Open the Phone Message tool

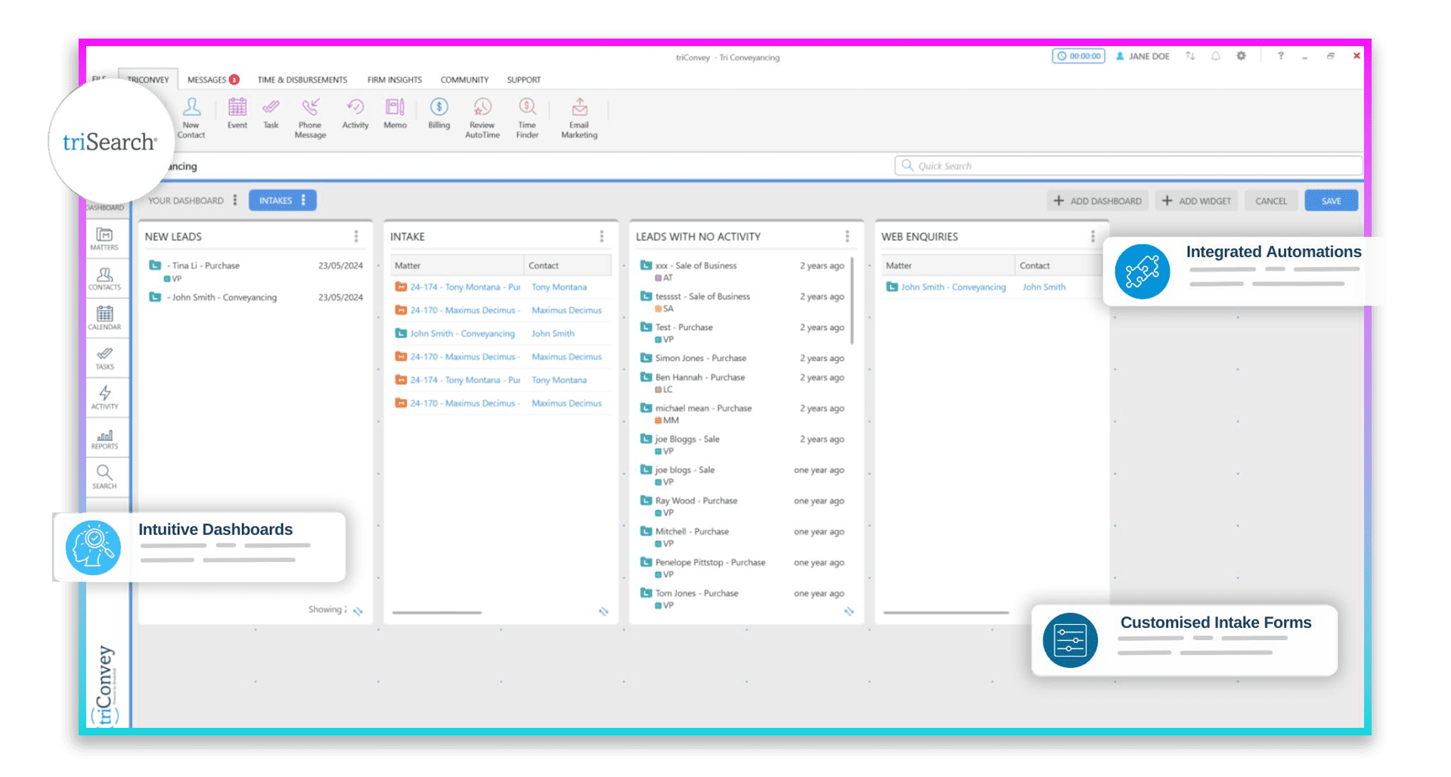click(310, 118)
